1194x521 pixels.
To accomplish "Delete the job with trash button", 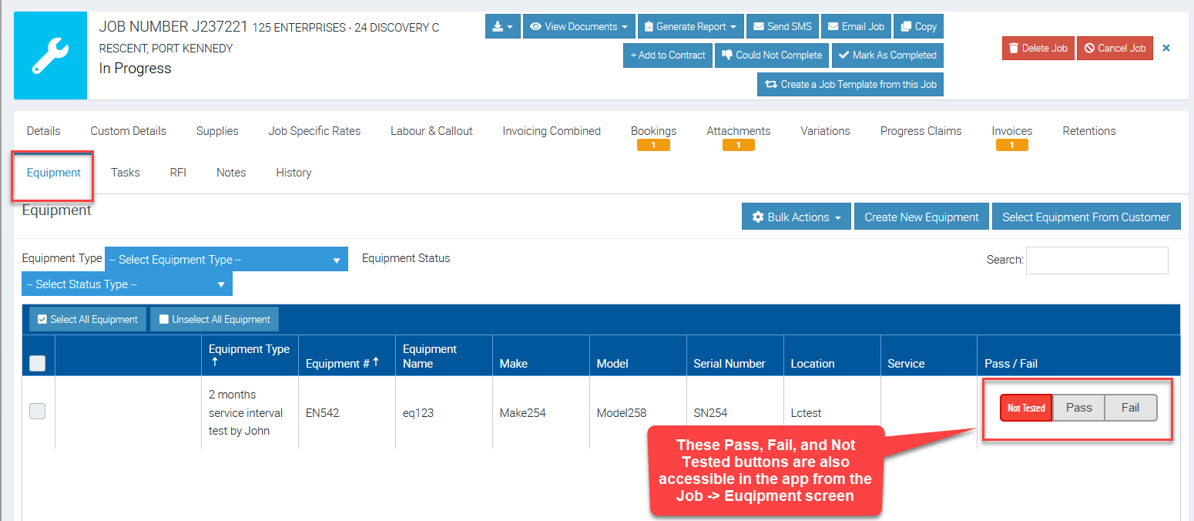I will (x=1038, y=48).
